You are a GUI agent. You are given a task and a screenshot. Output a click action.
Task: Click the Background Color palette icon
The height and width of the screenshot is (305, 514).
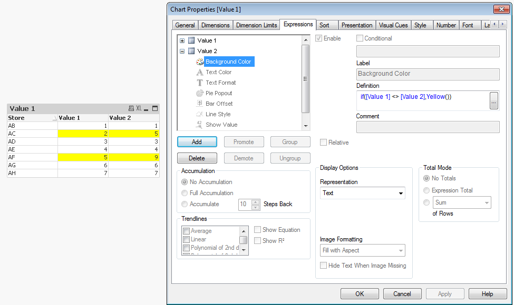coord(200,62)
